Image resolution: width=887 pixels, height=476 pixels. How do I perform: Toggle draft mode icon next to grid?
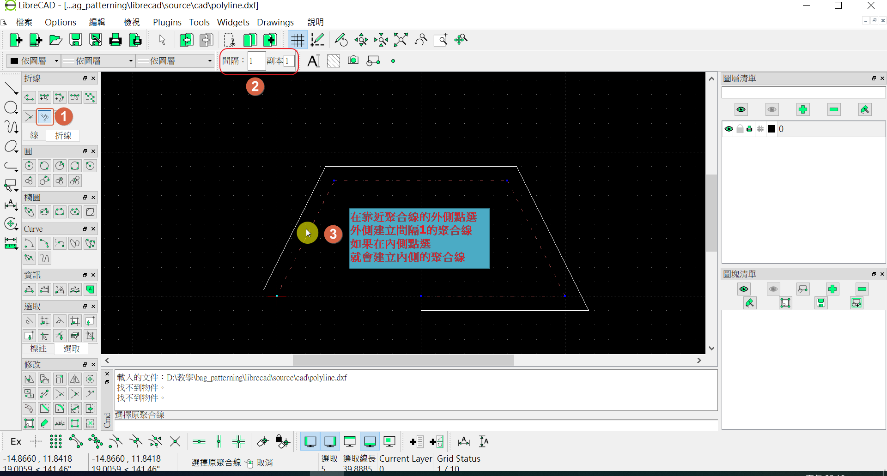click(317, 40)
